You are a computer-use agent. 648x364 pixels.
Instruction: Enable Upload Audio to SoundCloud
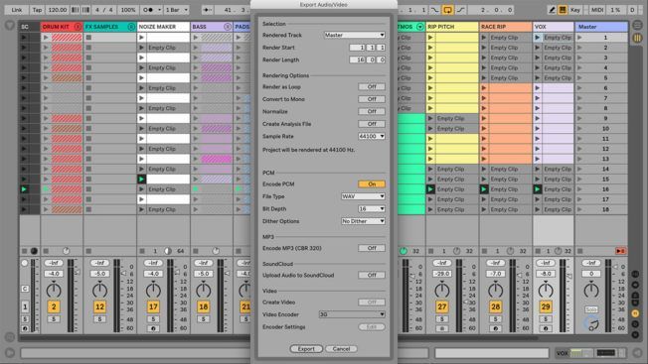[372, 275]
